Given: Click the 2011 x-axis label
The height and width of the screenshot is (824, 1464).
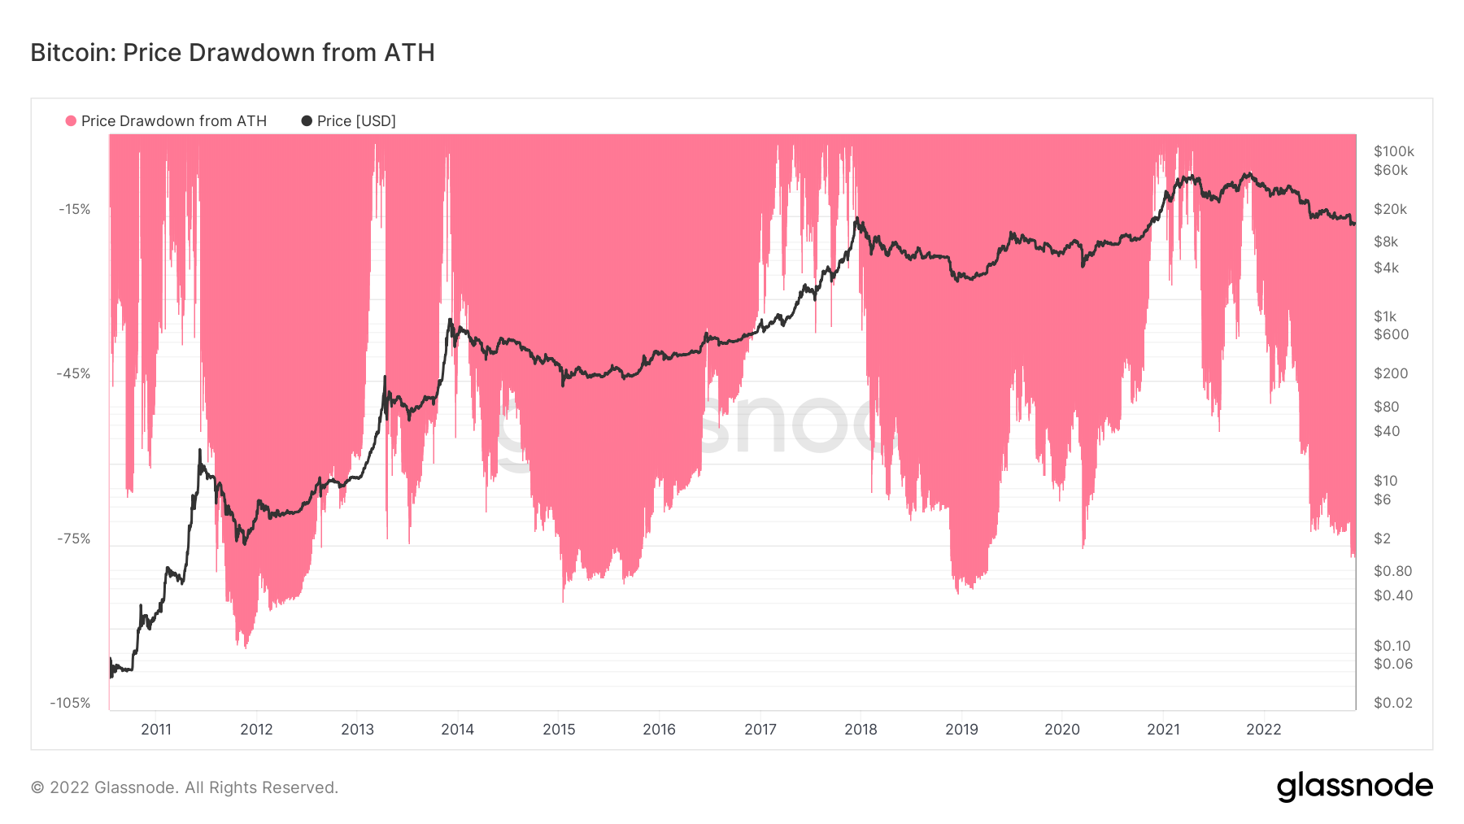Looking at the screenshot, I should (156, 729).
